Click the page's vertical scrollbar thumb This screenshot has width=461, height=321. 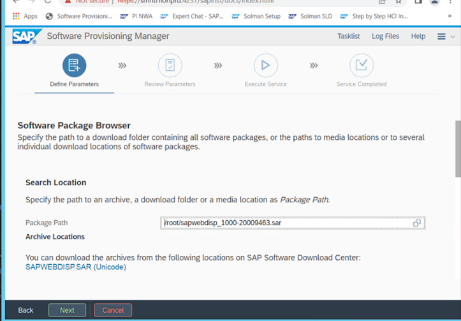[458, 149]
